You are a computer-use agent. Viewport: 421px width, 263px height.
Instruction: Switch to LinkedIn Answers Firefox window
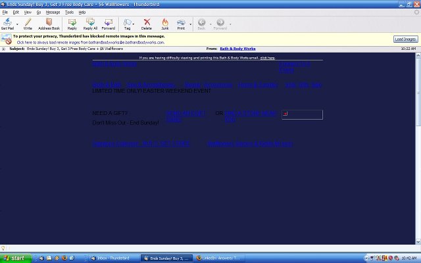(x=220, y=258)
